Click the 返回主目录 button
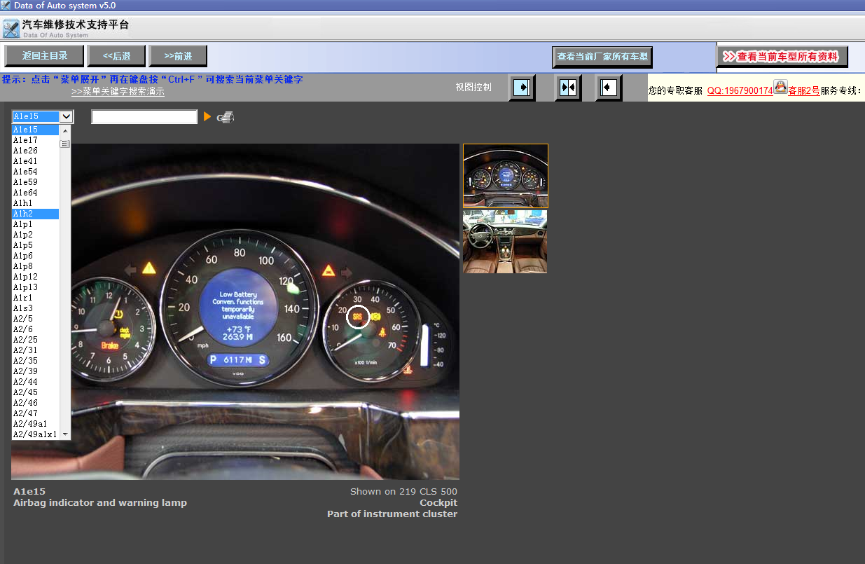865x564 pixels. point(44,56)
